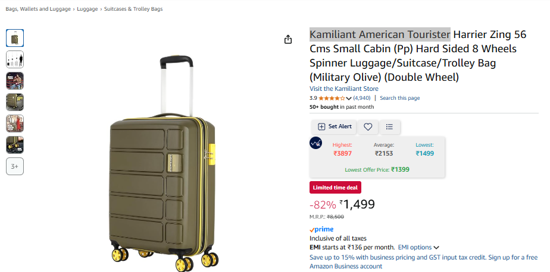Add product to wishlist with heart icon

point(368,126)
